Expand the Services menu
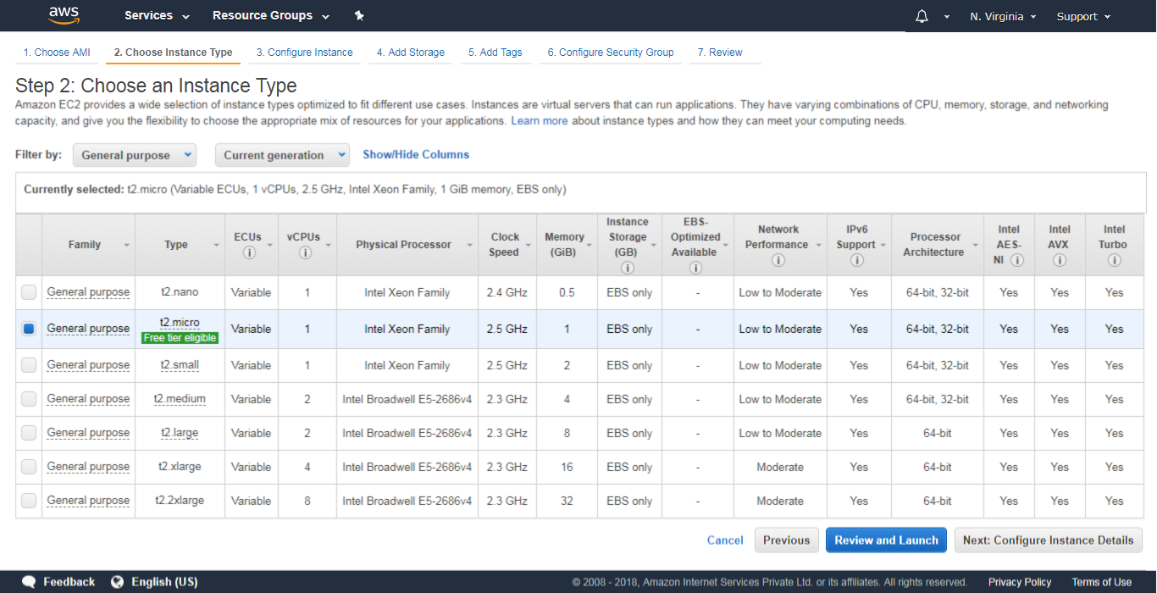This screenshot has width=1157, height=593. coord(158,15)
